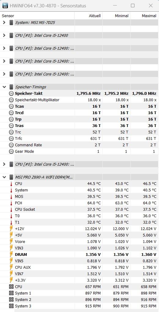Image resolution: width=159 pixels, height=312 pixels.
Task: Select the +12V voltage row
Action: (79, 229)
